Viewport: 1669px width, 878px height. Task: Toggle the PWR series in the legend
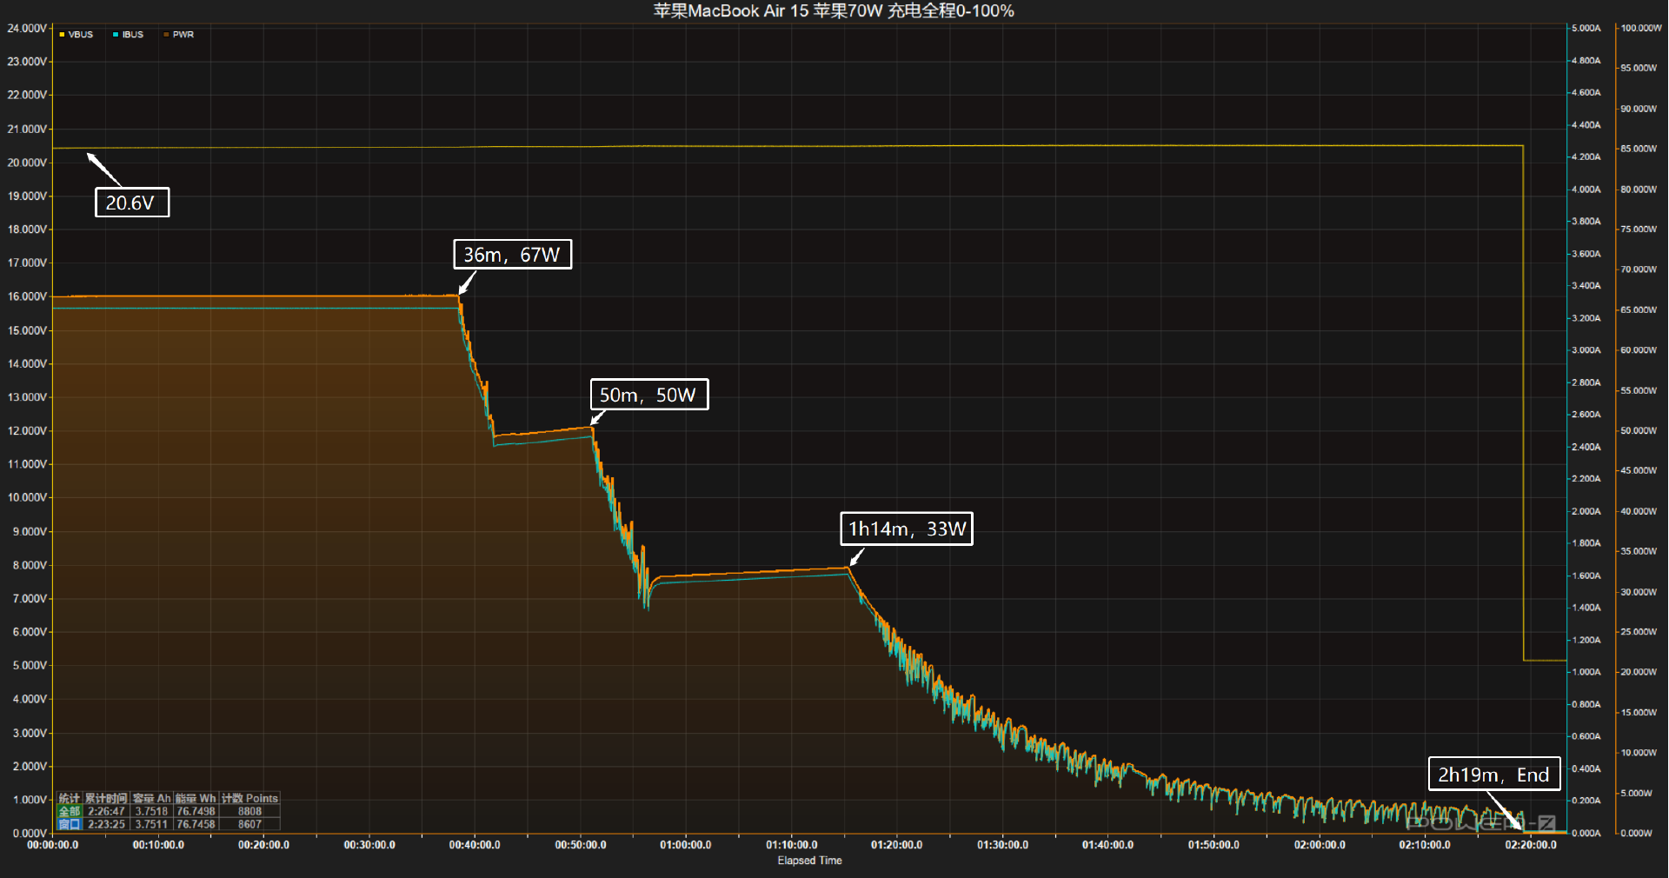179,35
